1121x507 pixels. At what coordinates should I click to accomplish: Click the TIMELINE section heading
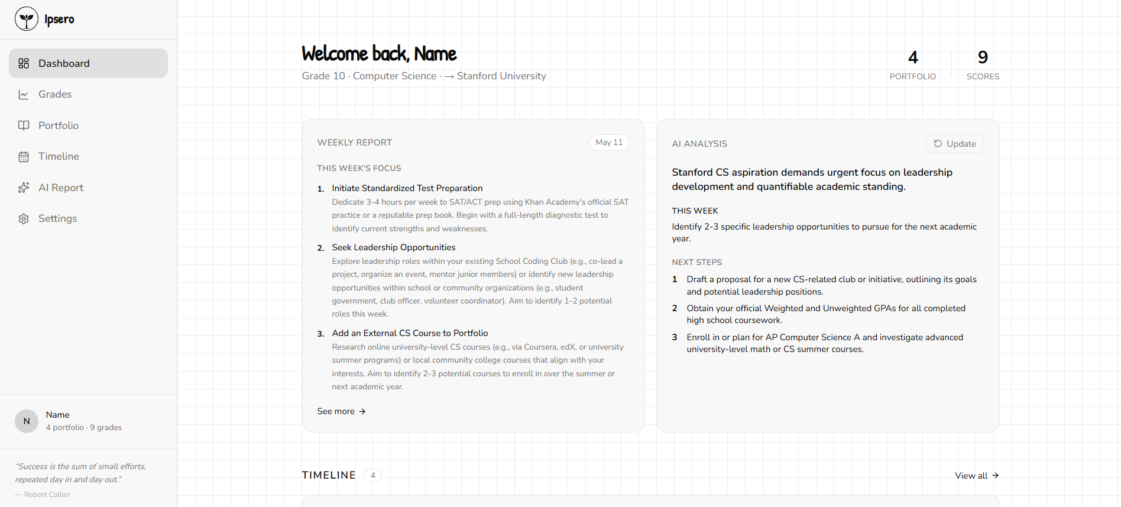329,475
